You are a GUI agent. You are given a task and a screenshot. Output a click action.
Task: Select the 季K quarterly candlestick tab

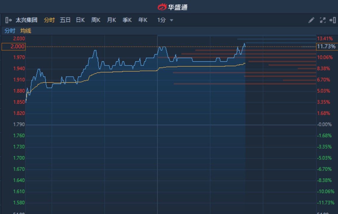[127, 20]
